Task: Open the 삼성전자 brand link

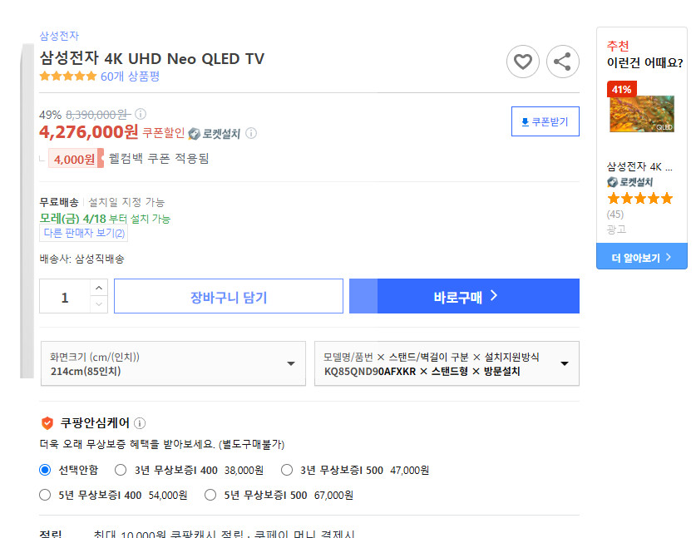Action: pyautogui.click(x=59, y=36)
